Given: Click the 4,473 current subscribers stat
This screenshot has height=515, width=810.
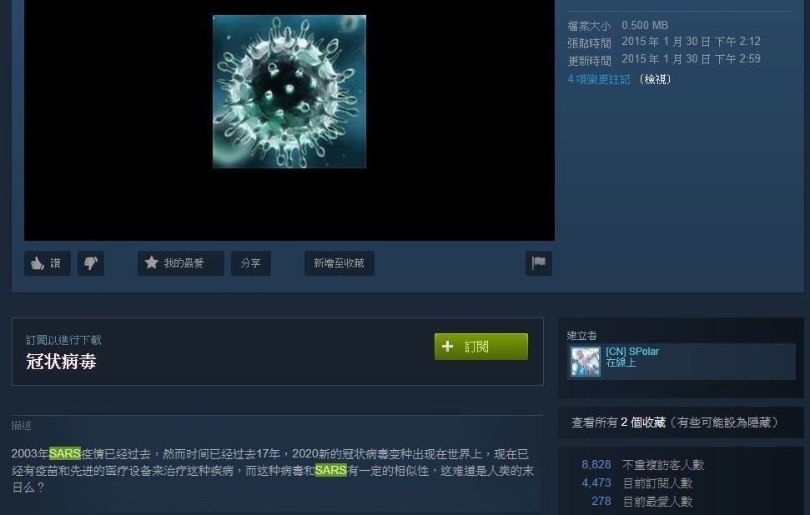Looking at the screenshot, I should pyautogui.click(x=596, y=483).
